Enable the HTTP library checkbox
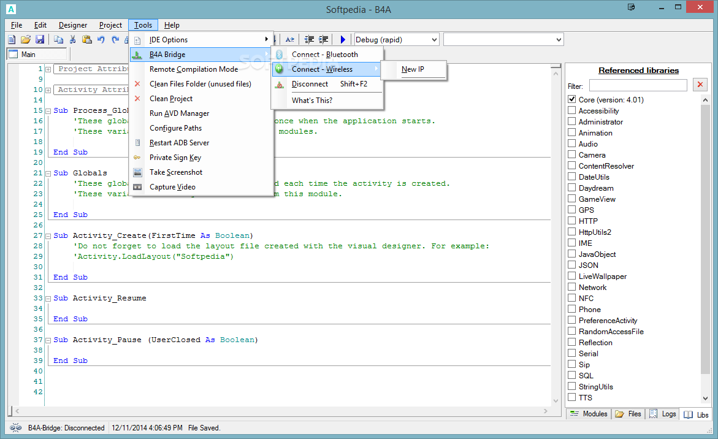718x439 pixels. (x=572, y=220)
